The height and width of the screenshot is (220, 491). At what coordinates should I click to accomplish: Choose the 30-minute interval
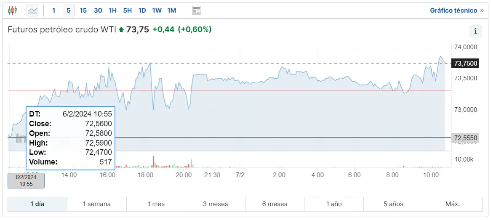coord(98,11)
